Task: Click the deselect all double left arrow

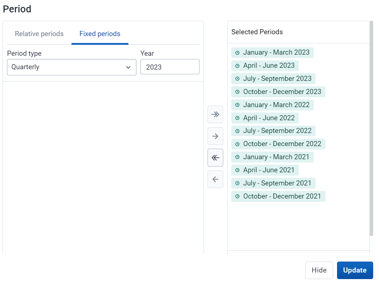Action: (x=215, y=158)
